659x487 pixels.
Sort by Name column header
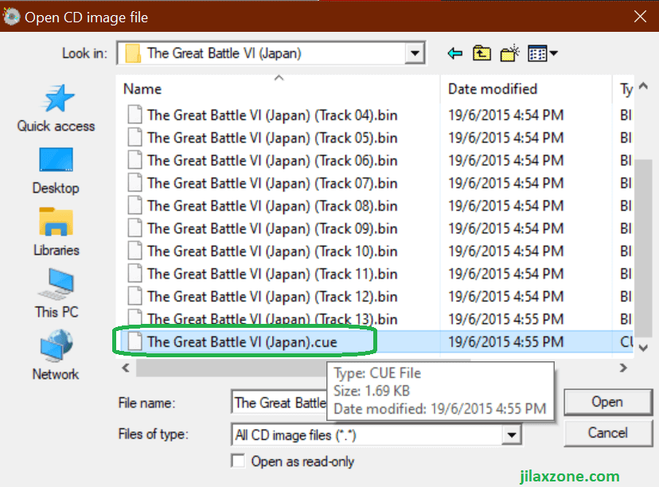click(x=142, y=88)
